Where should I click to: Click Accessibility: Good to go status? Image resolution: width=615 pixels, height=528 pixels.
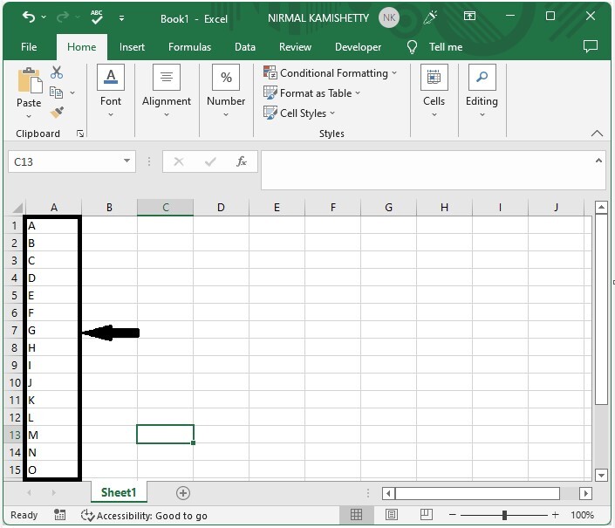(x=144, y=516)
